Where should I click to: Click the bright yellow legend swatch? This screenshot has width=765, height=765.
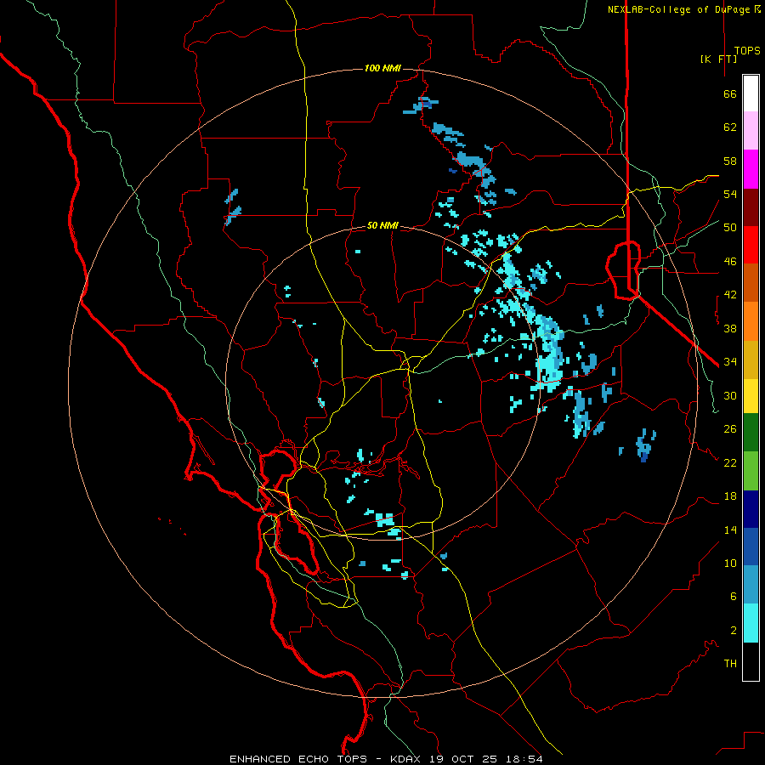751,396
